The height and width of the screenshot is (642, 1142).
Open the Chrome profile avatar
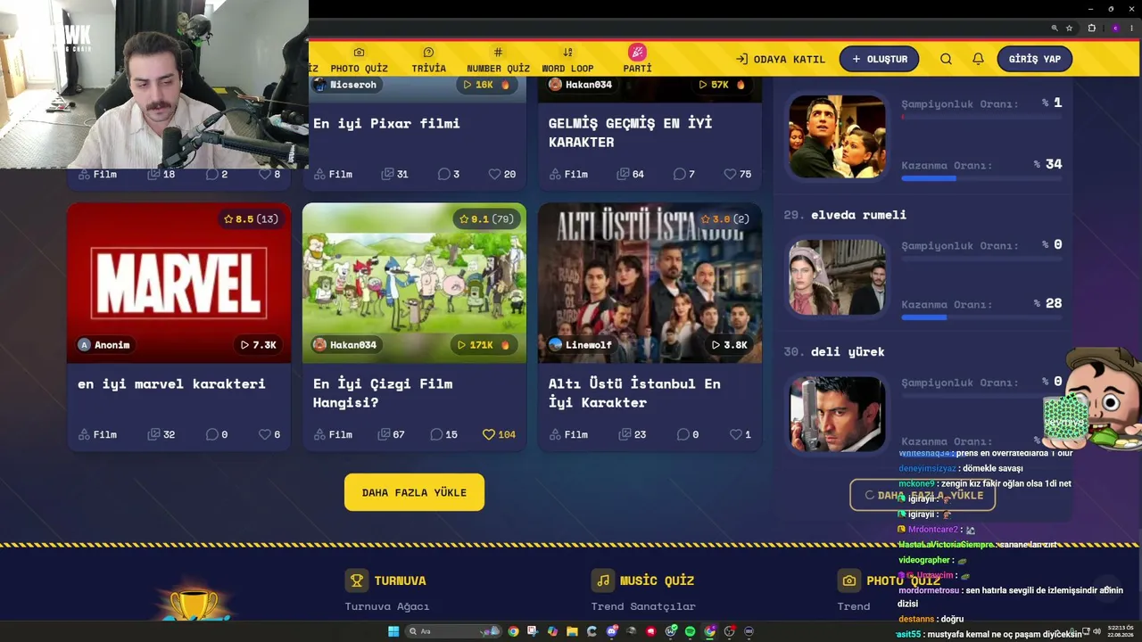[1115, 29]
